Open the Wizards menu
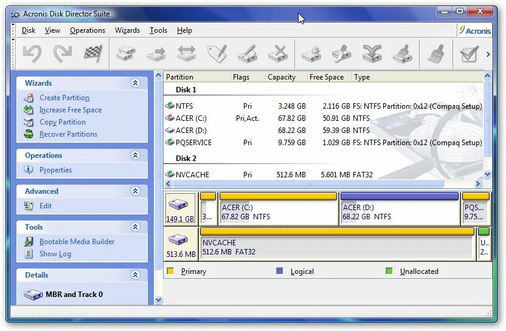This screenshot has height=331, width=506. click(x=128, y=30)
